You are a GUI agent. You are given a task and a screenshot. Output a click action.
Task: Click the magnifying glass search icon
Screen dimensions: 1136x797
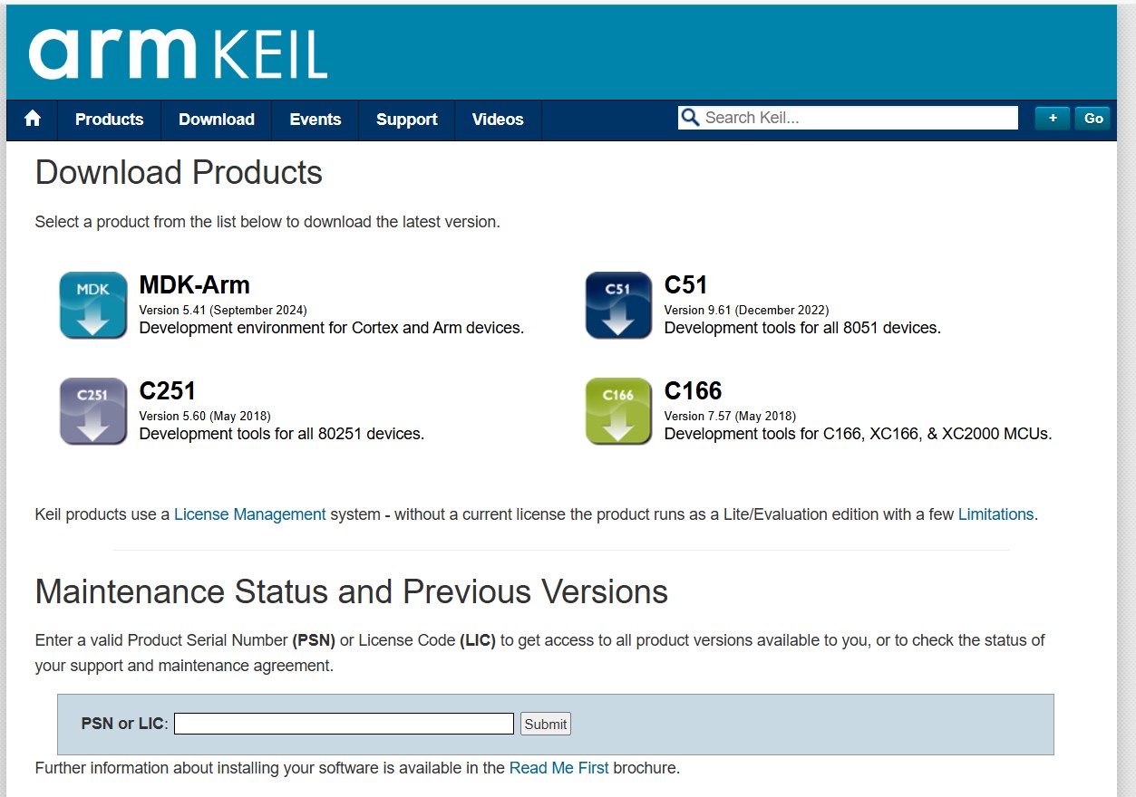(x=690, y=118)
